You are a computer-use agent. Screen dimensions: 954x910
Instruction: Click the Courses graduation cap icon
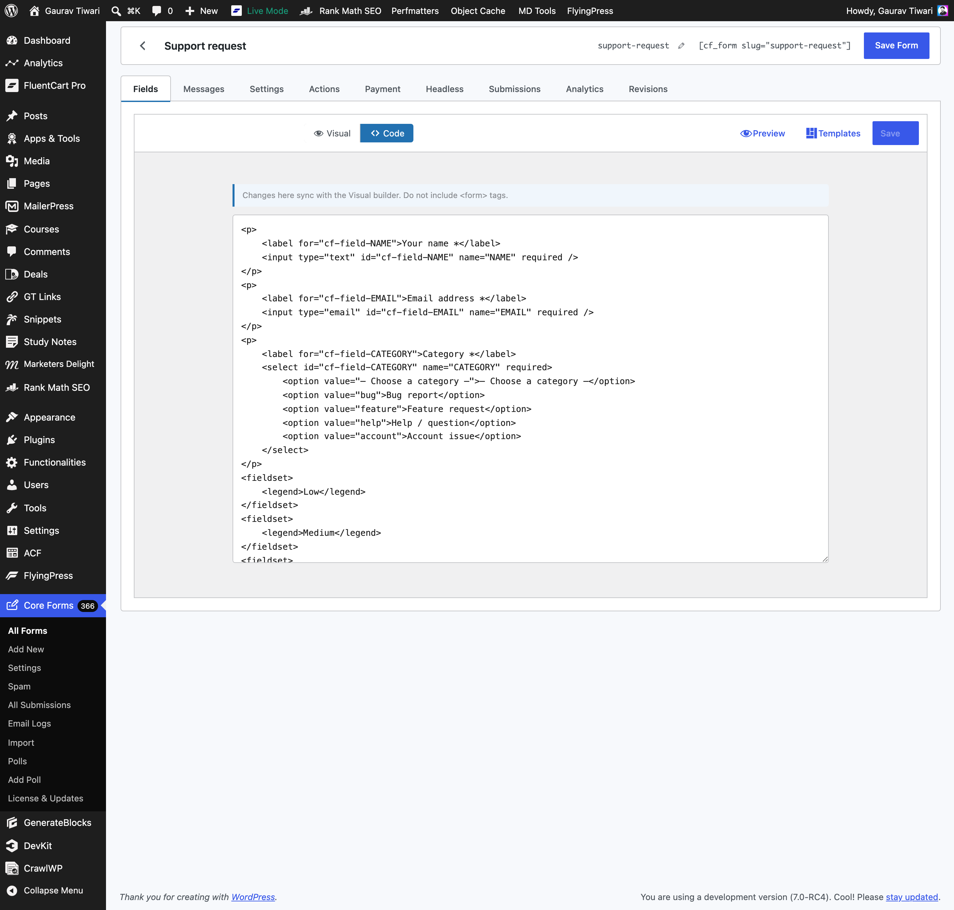tap(12, 229)
